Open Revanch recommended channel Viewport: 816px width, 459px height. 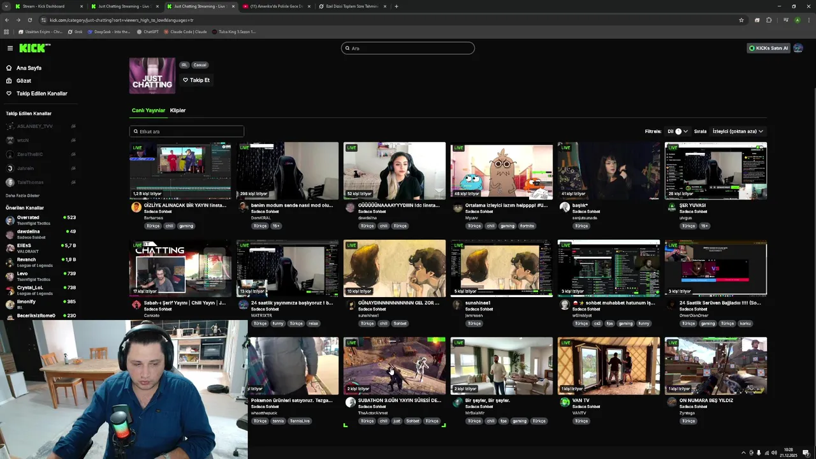pos(40,262)
